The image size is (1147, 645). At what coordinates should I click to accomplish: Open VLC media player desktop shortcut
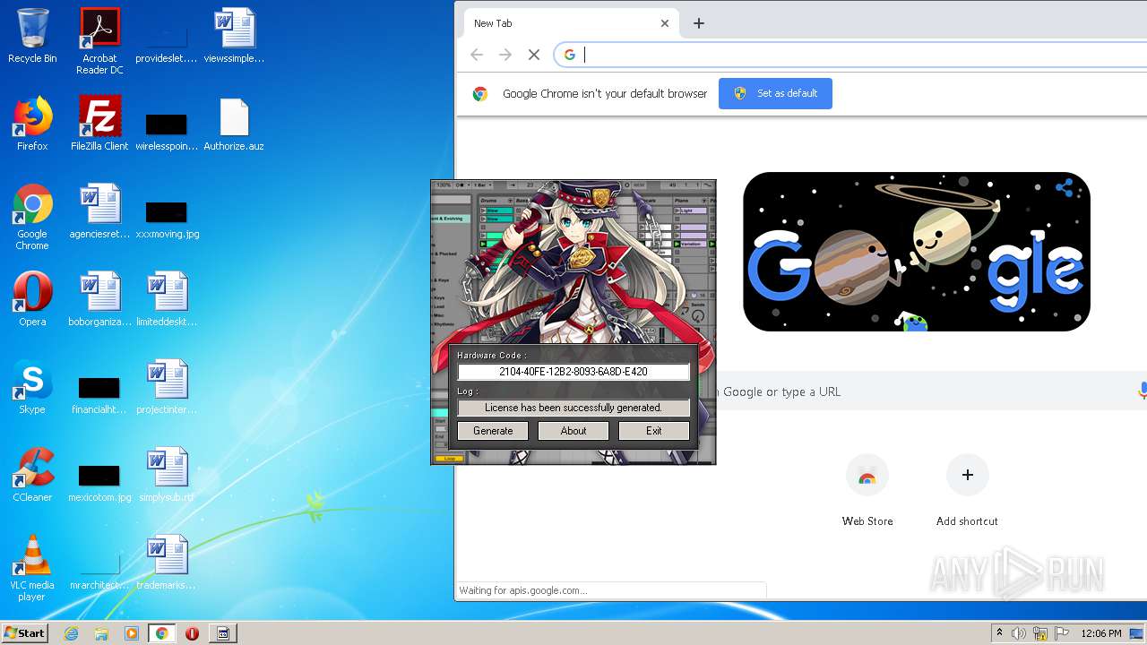click(32, 569)
